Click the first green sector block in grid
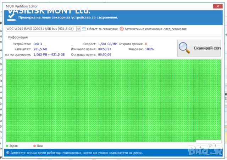The height and width of the screenshot is (160, 227). pyautogui.click(x=8, y=62)
